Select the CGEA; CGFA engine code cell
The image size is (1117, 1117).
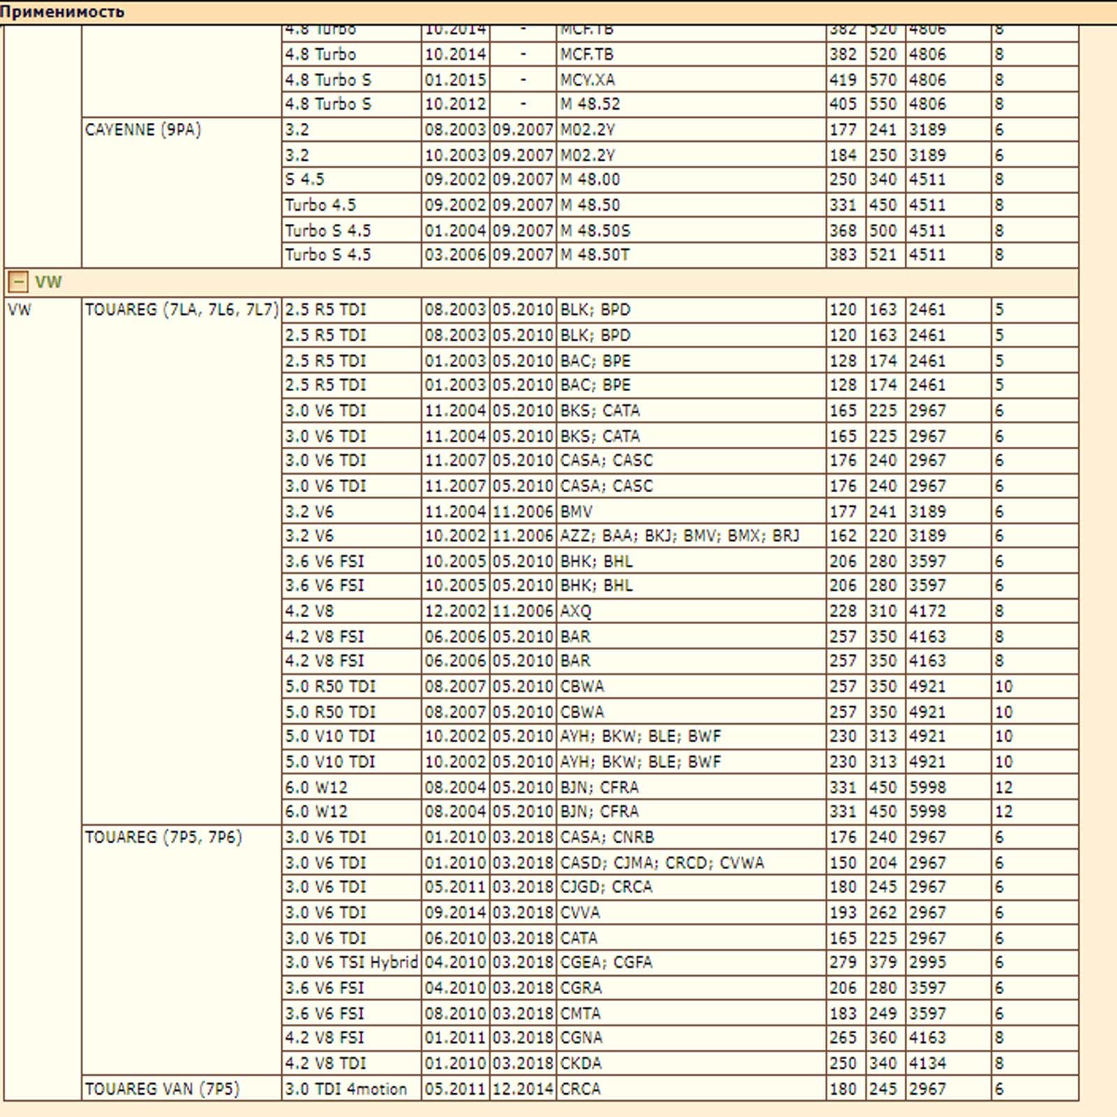(x=606, y=963)
